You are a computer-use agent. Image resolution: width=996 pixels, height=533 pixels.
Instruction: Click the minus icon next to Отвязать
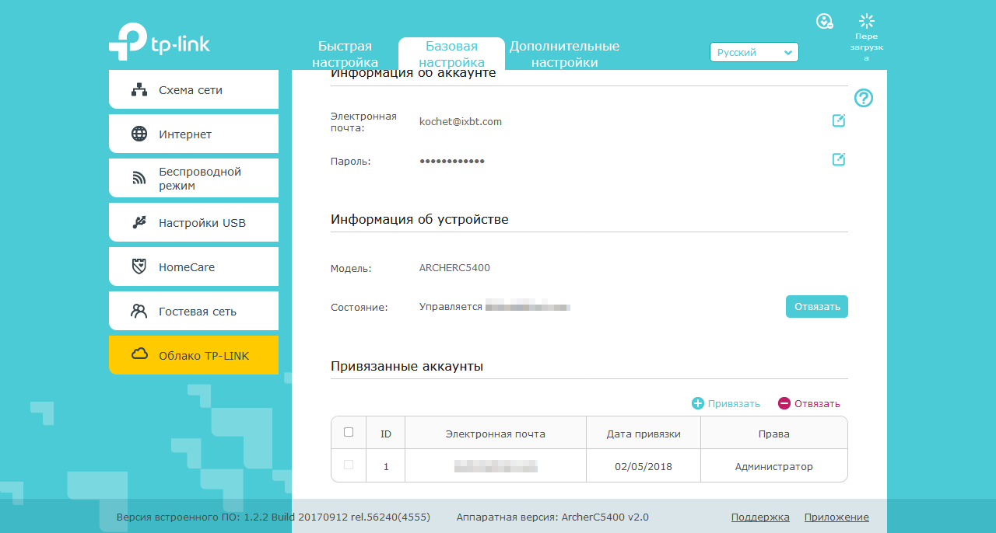click(x=784, y=403)
